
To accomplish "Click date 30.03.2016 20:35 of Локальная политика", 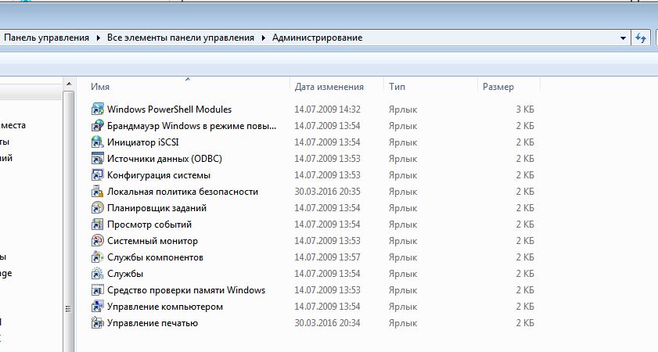I will click(x=327, y=192).
